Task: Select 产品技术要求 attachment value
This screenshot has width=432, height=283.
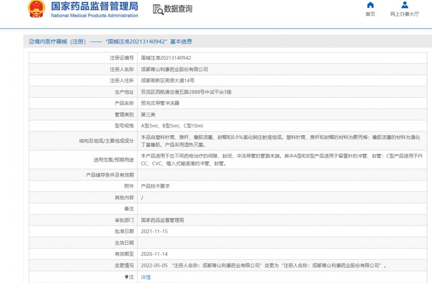Action: click(x=155, y=186)
